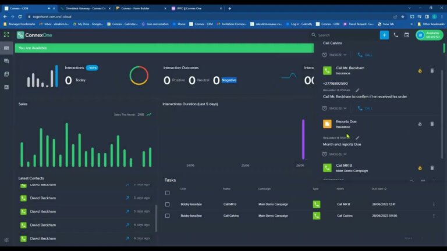Switch to Connex Form Builder browser tab
This screenshot has width=447, height=251.
tap(141, 9)
